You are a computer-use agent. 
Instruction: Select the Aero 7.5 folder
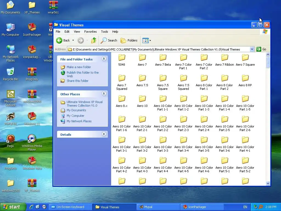142,81
